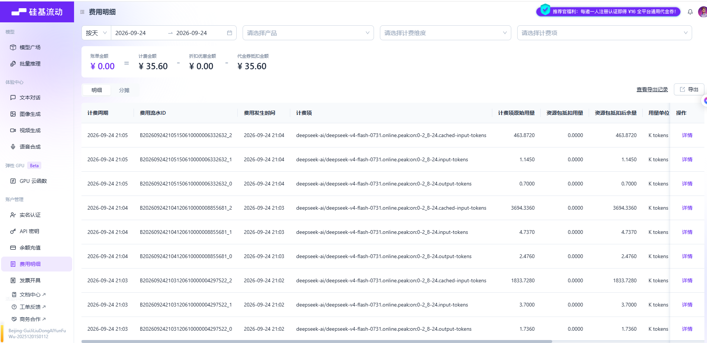This screenshot has width=707, height=343.
Task: Switch to the 分摊 tab
Action: [124, 90]
